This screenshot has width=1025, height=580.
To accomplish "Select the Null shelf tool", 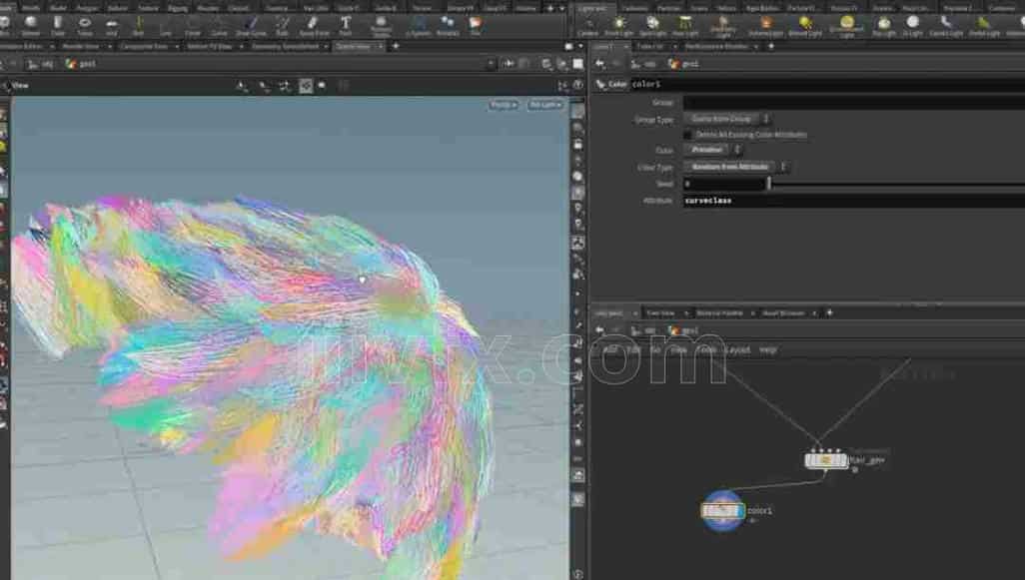I will coord(139,25).
